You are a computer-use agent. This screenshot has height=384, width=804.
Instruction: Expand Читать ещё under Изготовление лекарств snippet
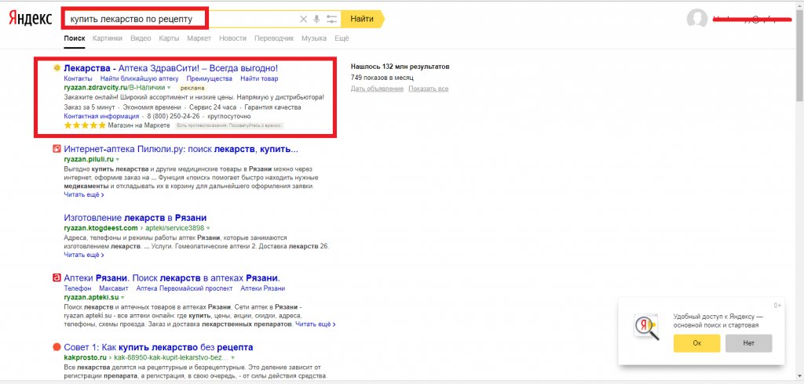click(84, 255)
